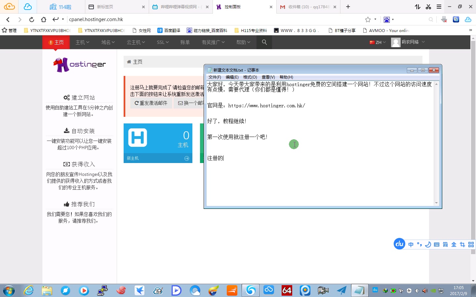Go to 主页 in the Hostinger navbar
476x297 pixels.
pos(56,42)
